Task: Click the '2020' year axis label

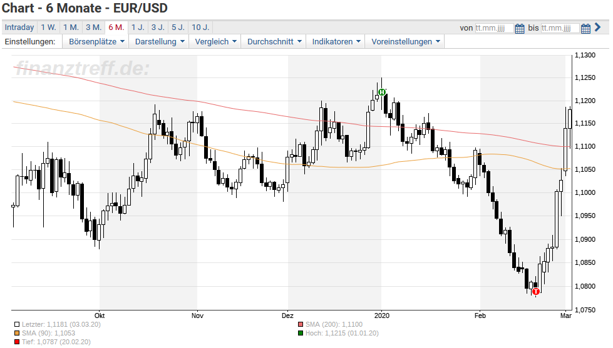Action: tap(381, 316)
